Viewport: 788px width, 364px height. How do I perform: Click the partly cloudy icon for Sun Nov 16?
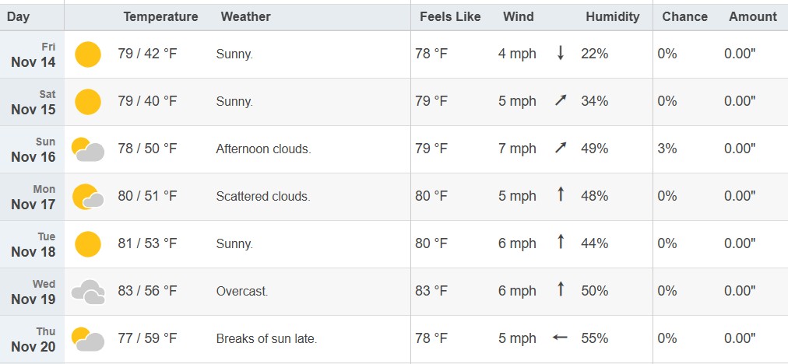point(88,149)
